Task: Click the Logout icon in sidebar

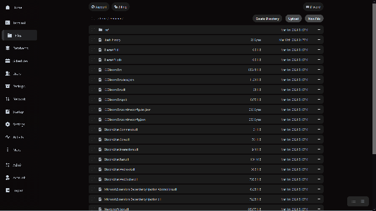Action: click(8, 190)
